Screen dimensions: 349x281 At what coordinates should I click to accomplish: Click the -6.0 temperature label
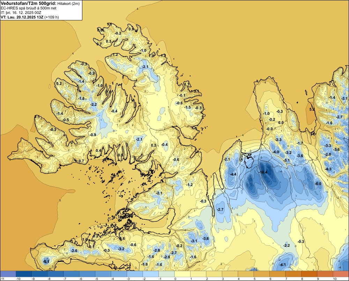click(x=318, y=184)
